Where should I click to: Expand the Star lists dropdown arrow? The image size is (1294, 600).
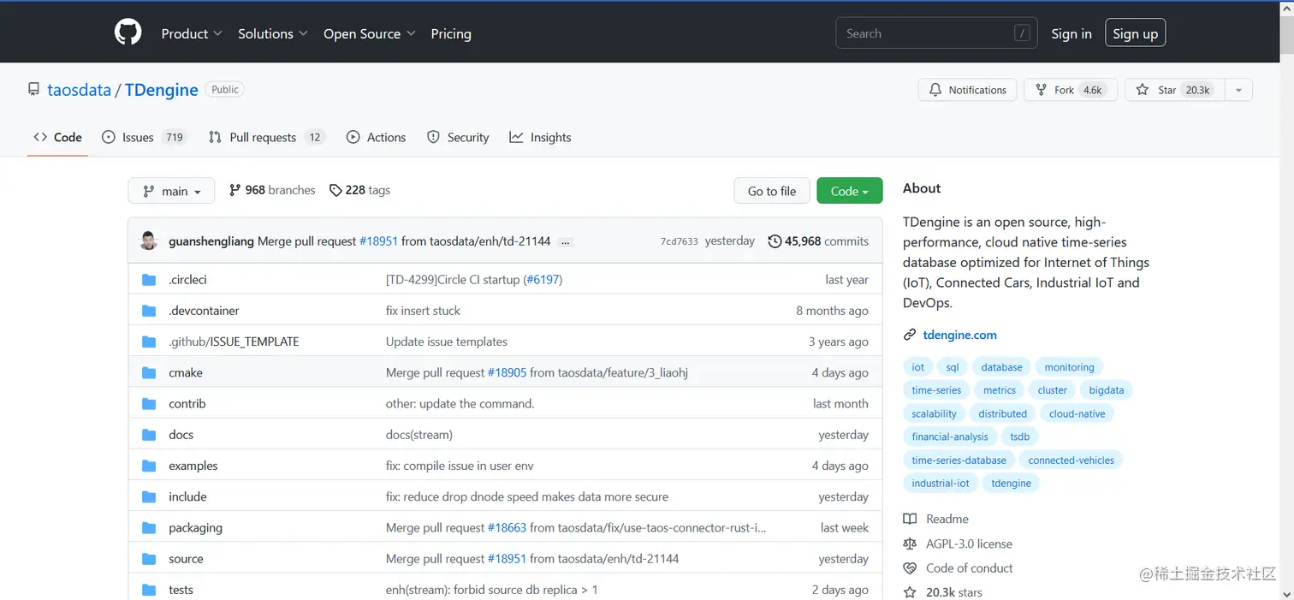tap(1238, 90)
